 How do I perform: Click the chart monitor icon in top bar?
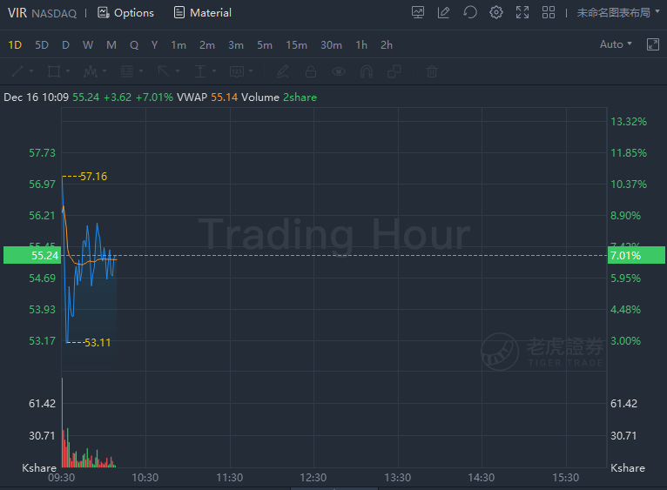coord(418,13)
